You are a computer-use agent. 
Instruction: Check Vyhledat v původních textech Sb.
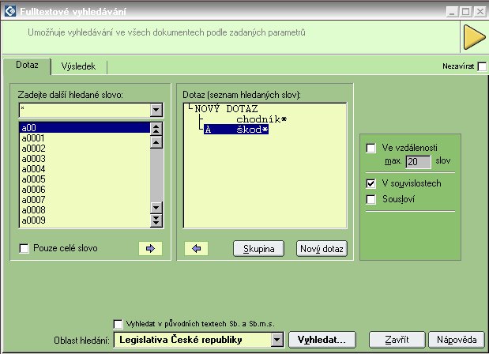[x=118, y=324]
